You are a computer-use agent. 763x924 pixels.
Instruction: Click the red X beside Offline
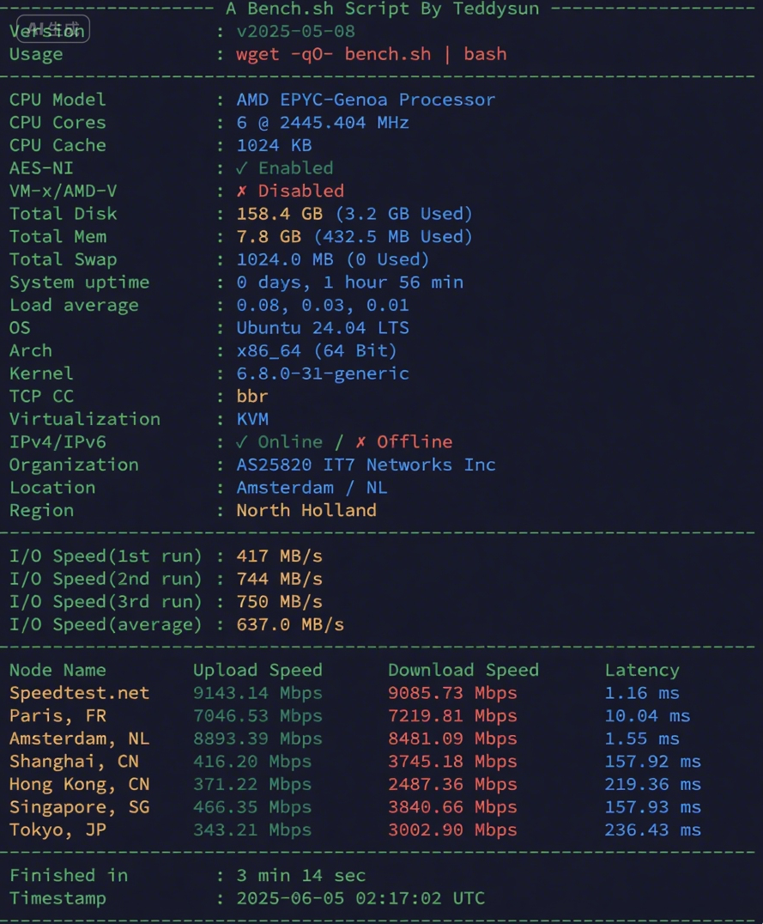coord(361,442)
